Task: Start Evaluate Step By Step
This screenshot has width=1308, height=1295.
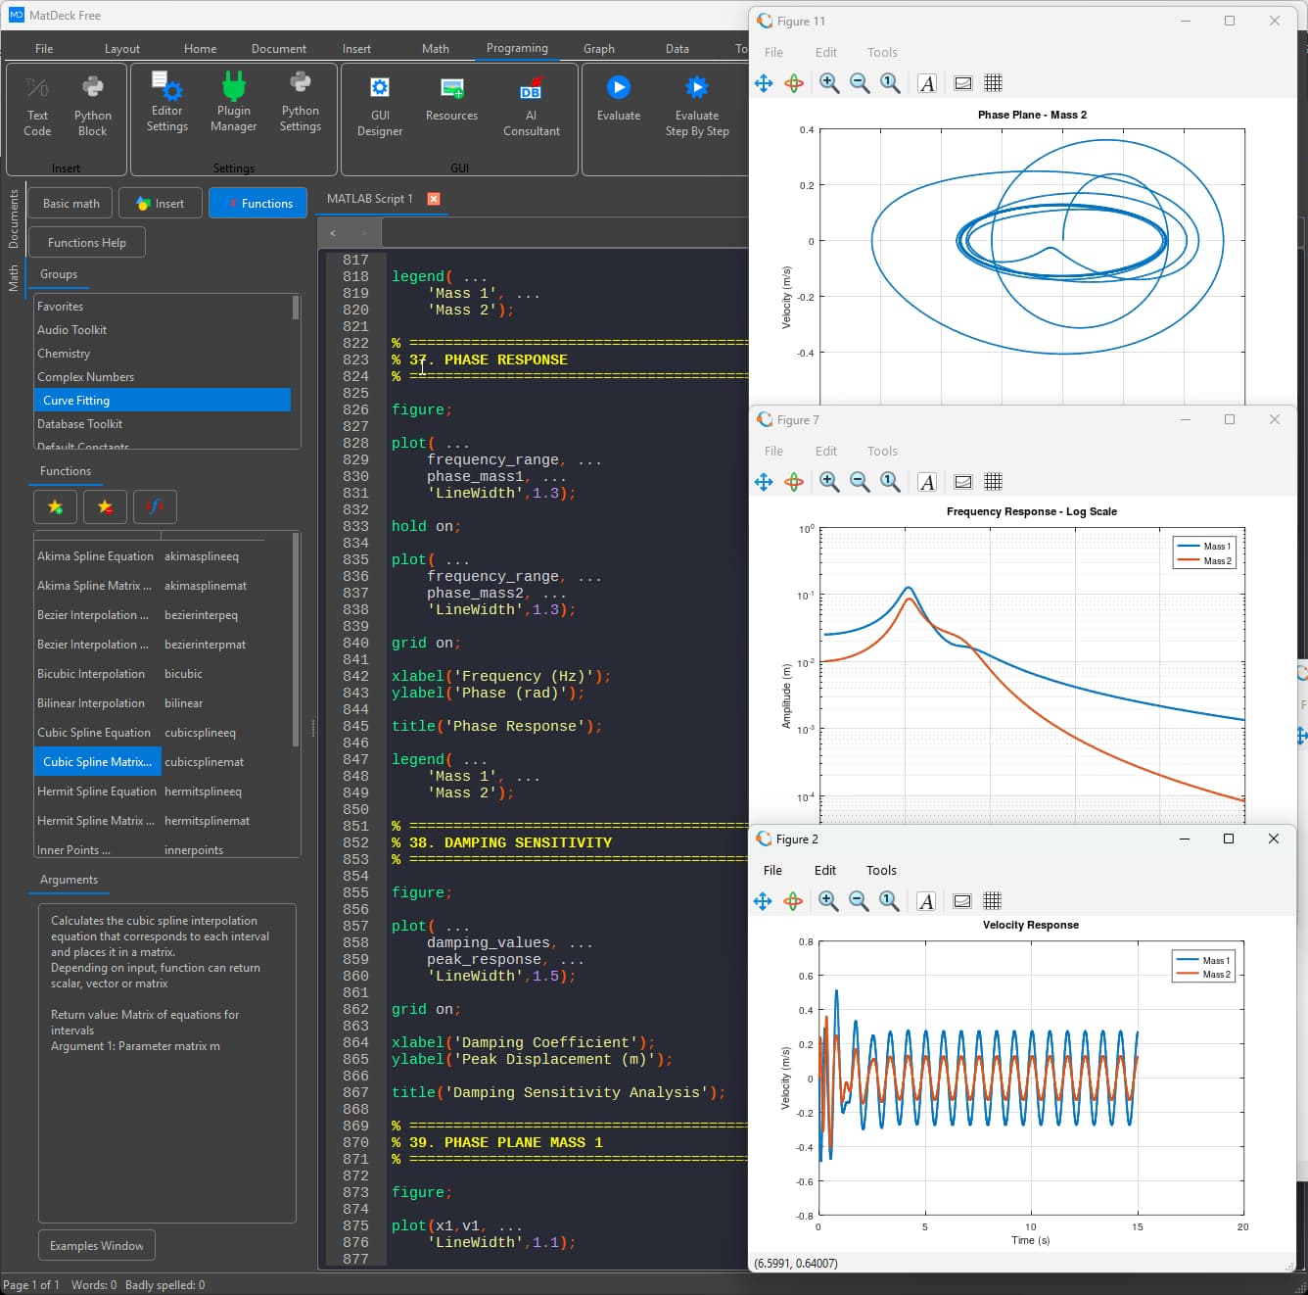Action: pyautogui.click(x=697, y=106)
